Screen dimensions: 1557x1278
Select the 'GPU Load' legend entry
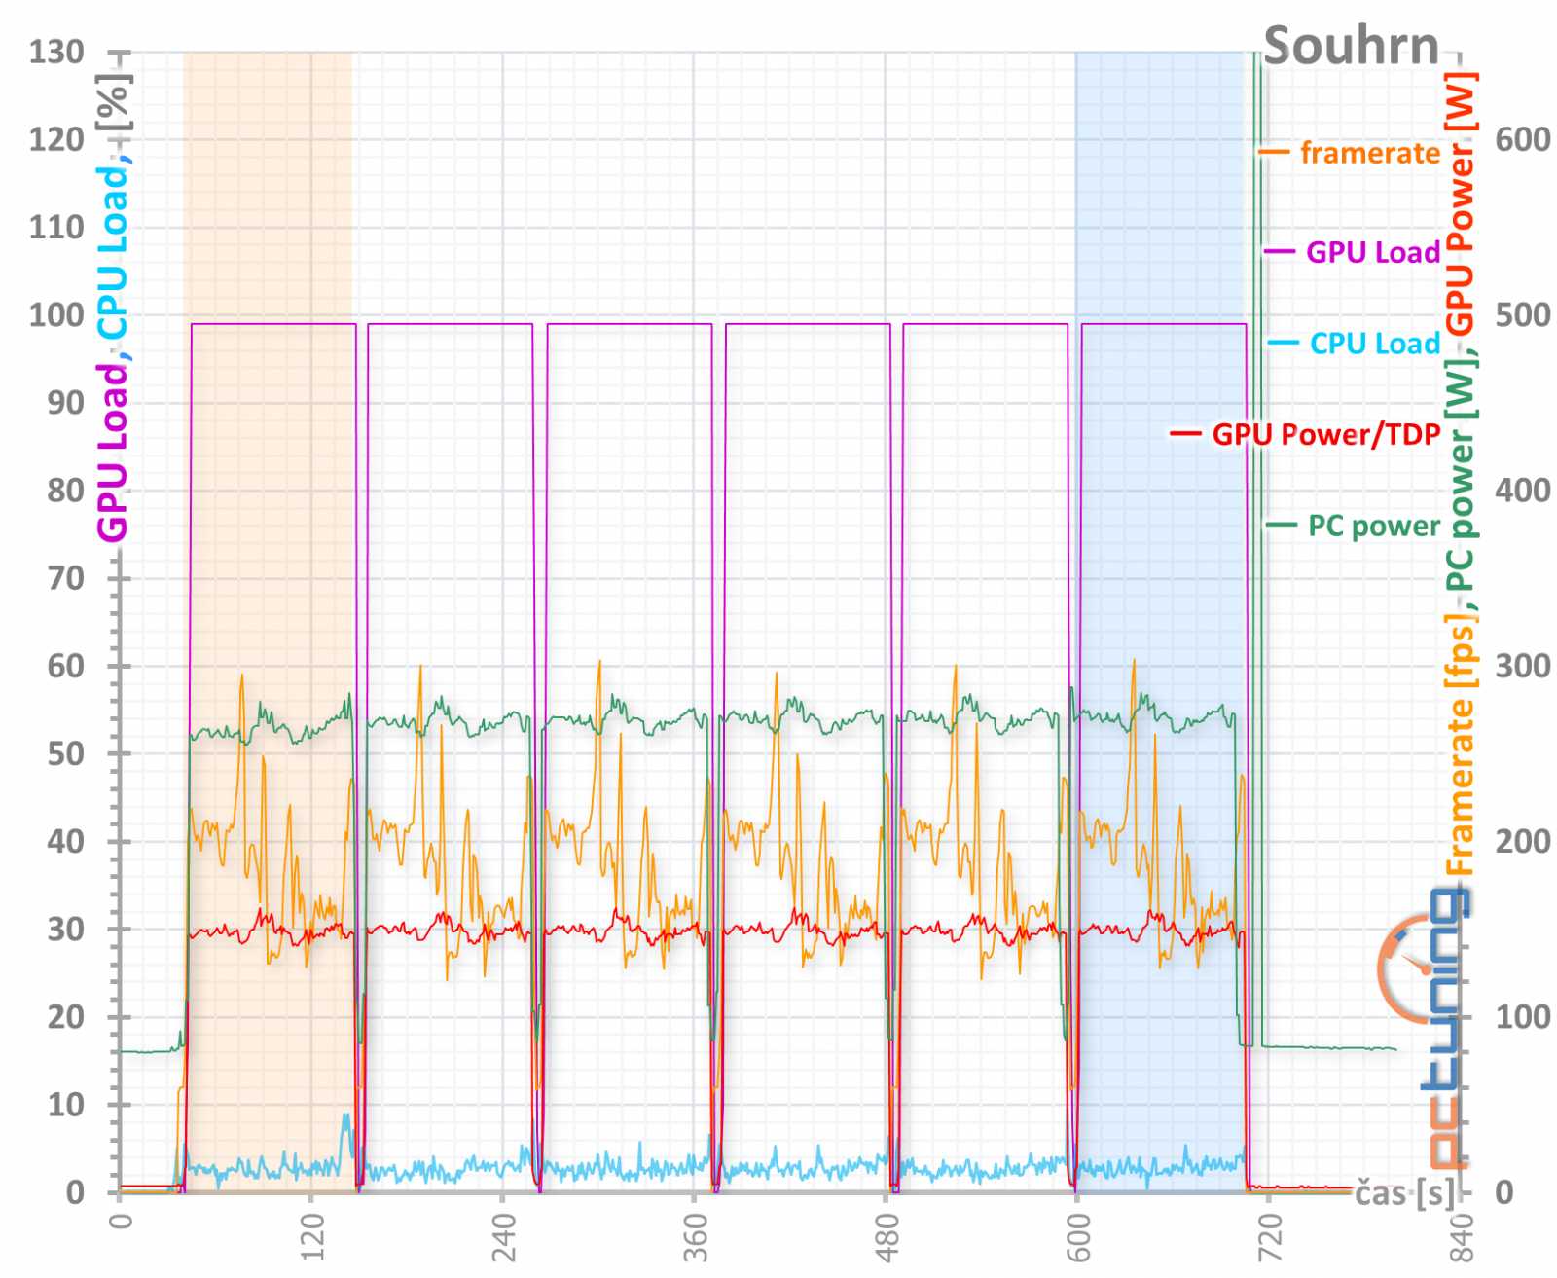click(x=1372, y=252)
